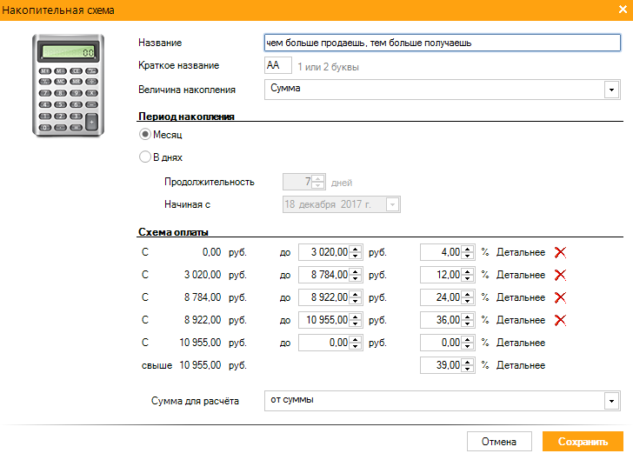This screenshot has height=460, width=633.
Task: Open Детальнее for the 39,00 % row
Action: 521,365
